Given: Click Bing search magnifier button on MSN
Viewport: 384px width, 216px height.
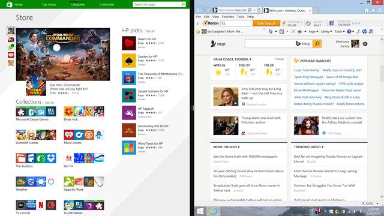Looking at the screenshot, I should click(317, 44).
